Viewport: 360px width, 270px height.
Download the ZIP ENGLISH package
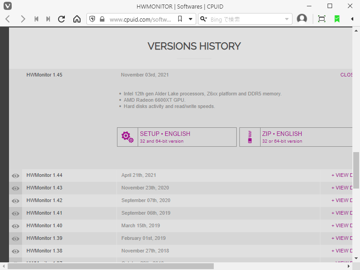click(296, 137)
